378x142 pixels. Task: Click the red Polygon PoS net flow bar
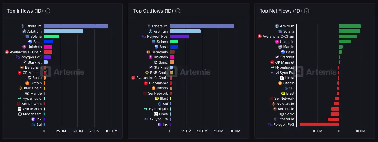pyautogui.click(x=319, y=124)
